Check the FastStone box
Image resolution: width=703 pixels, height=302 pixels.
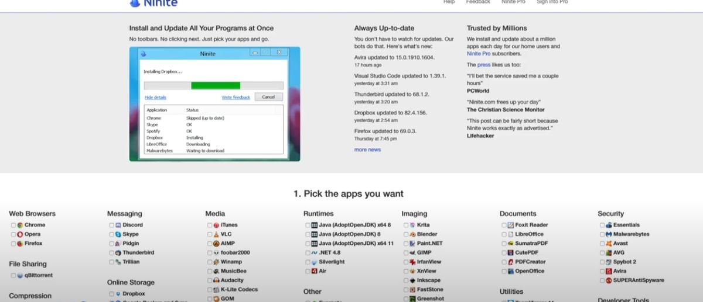click(x=406, y=290)
